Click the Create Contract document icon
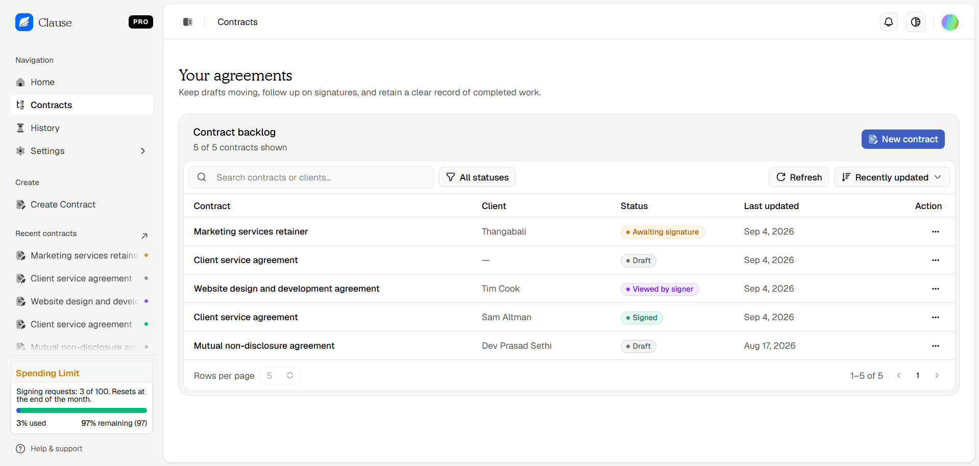The height and width of the screenshot is (466, 979). click(x=20, y=204)
